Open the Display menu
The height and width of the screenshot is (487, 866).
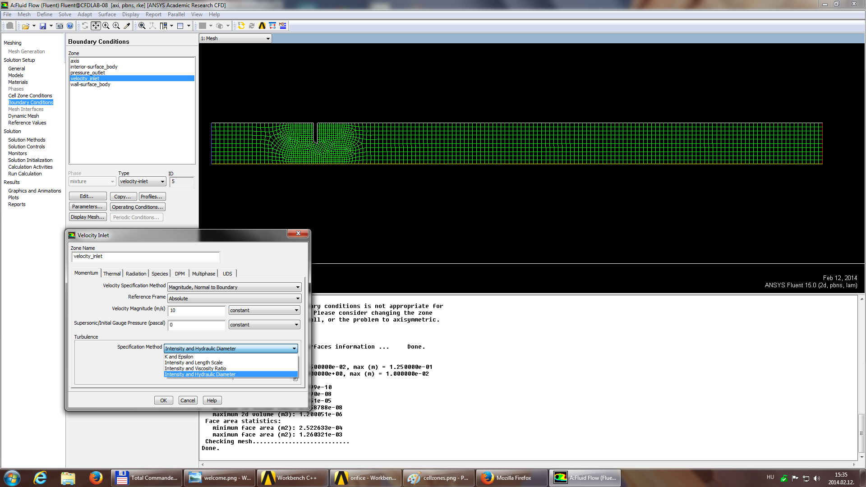pos(131,14)
